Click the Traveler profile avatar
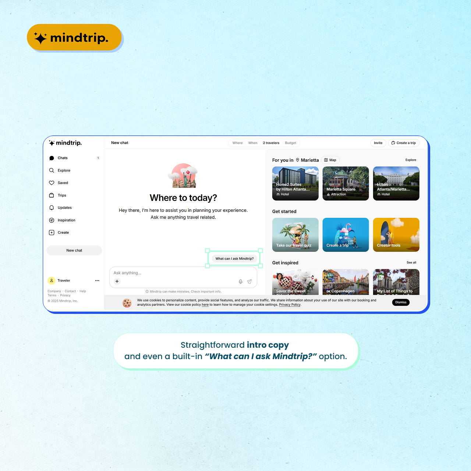471x471 pixels. 52,280
